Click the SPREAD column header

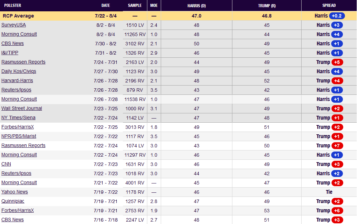tap(329, 5)
